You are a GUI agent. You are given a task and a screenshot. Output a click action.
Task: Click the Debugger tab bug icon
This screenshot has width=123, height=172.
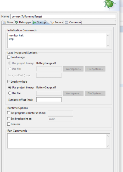tap(16, 22)
